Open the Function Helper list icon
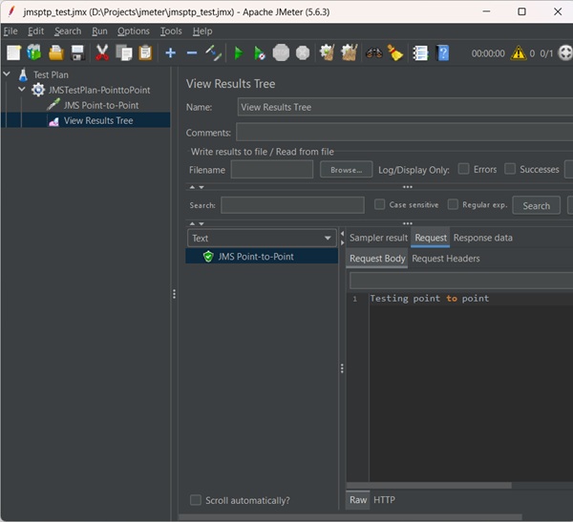Image resolution: width=573 pixels, height=522 pixels. (x=420, y=53)
